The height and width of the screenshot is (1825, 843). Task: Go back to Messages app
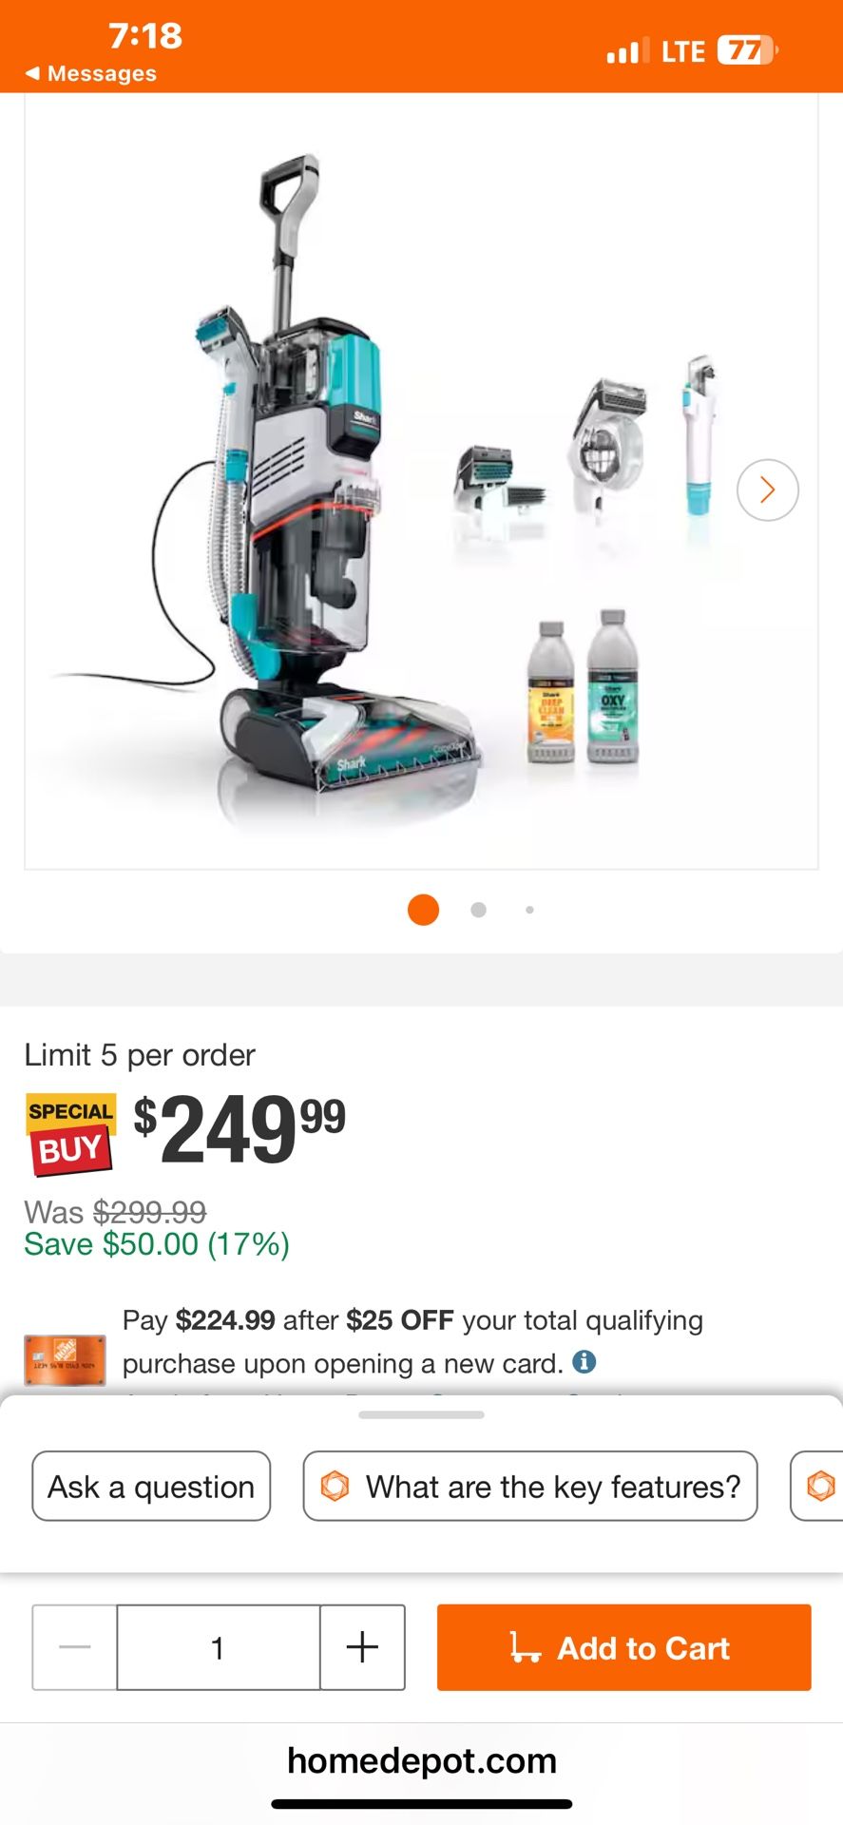point(90,73)
